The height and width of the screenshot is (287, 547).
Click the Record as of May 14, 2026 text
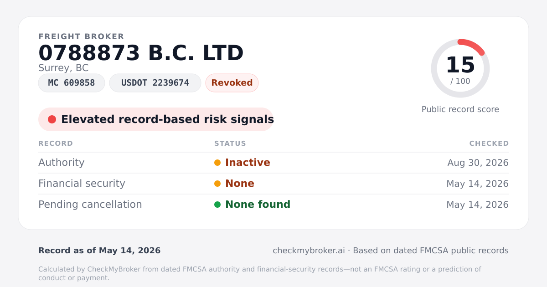(x=99, y=251)
